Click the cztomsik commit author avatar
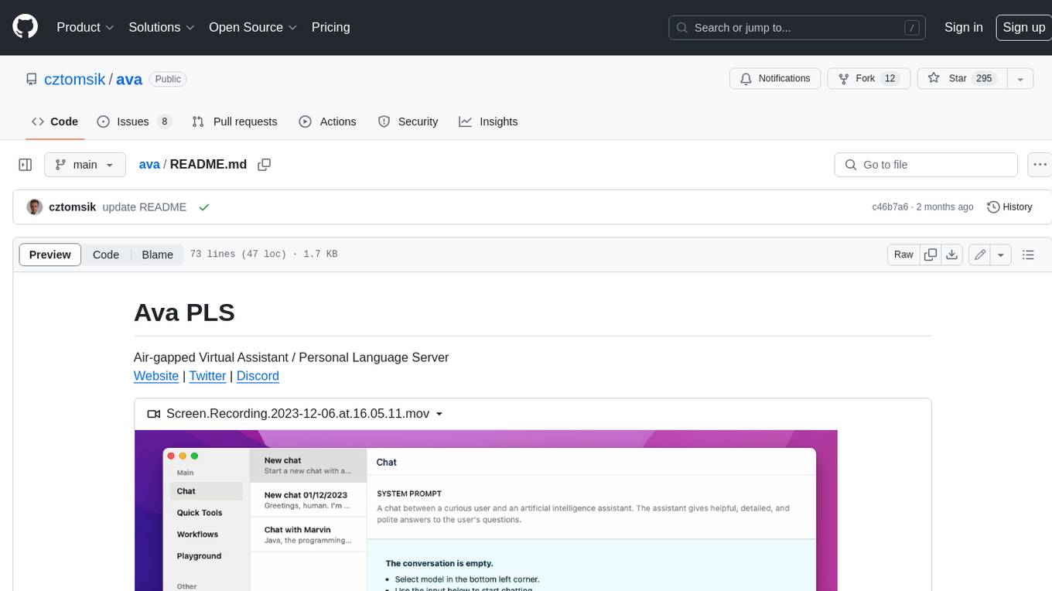Image resolution: width=1052 pixels, height=591 pixels. (x=34, y=207)
